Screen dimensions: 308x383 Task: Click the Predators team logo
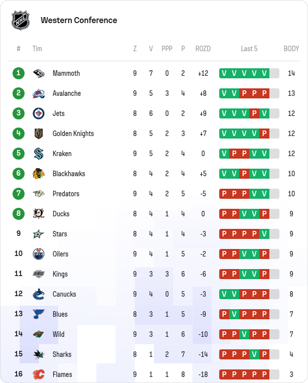[x=39, y=194]
